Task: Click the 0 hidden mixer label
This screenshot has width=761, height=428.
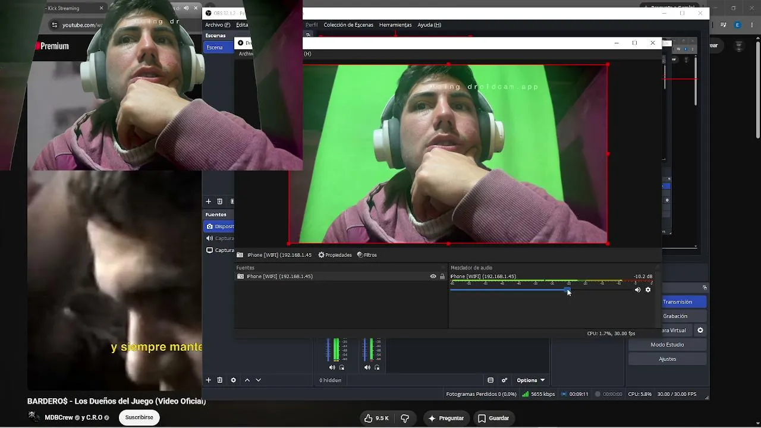Action: 331,380
